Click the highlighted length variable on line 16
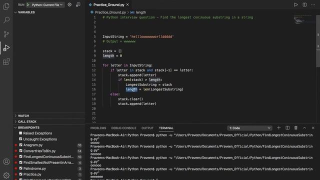Screen dimensions: 320x180 (x=131, y=89)
